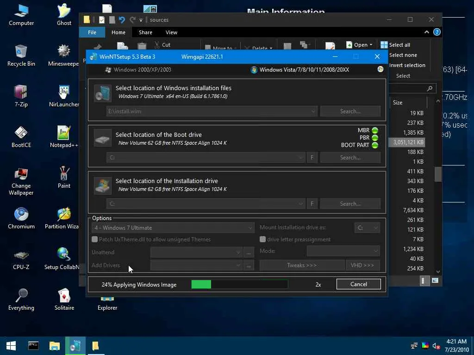474x355 pixels.
Task: Launch Everything search desktop icon
Action: point(21,300)
